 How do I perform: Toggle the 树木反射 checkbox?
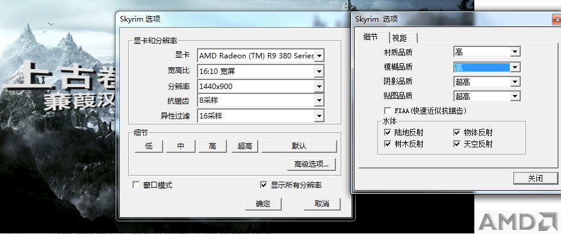388,144
